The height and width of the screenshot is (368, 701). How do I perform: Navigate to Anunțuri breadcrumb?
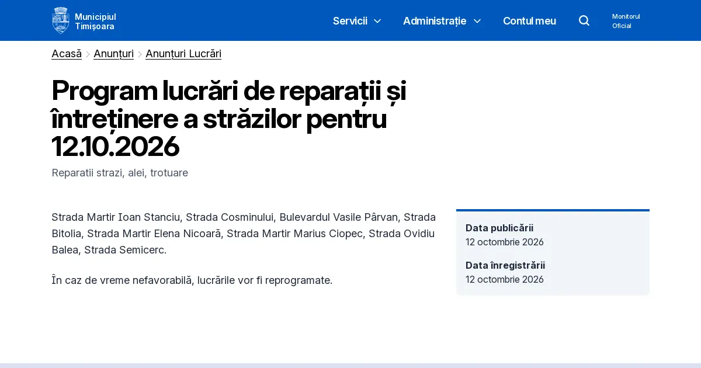tap(113, 54)
